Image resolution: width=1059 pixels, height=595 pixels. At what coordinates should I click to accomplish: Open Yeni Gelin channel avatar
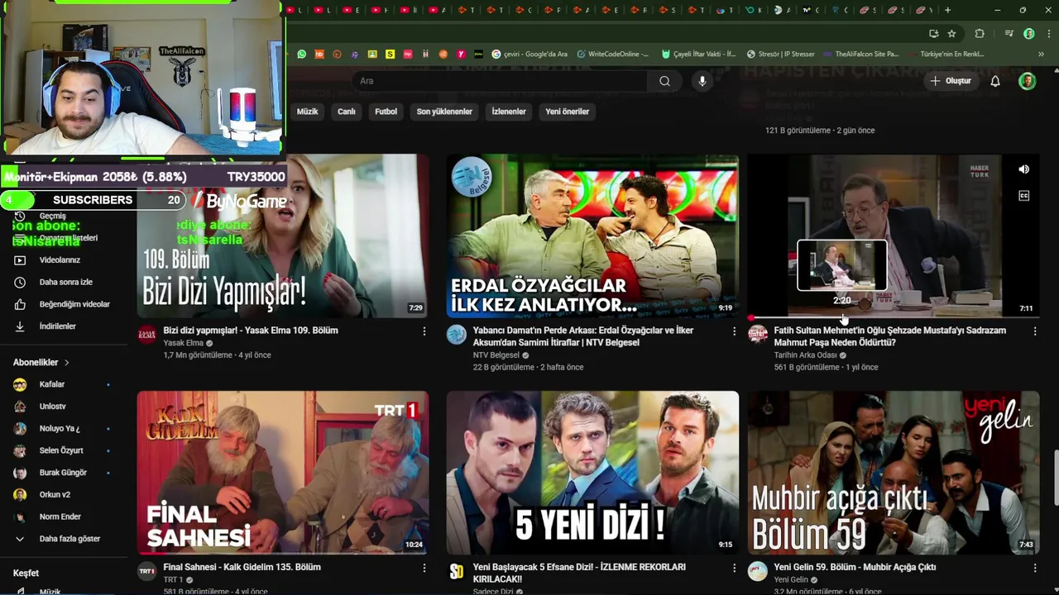(757, 571)
